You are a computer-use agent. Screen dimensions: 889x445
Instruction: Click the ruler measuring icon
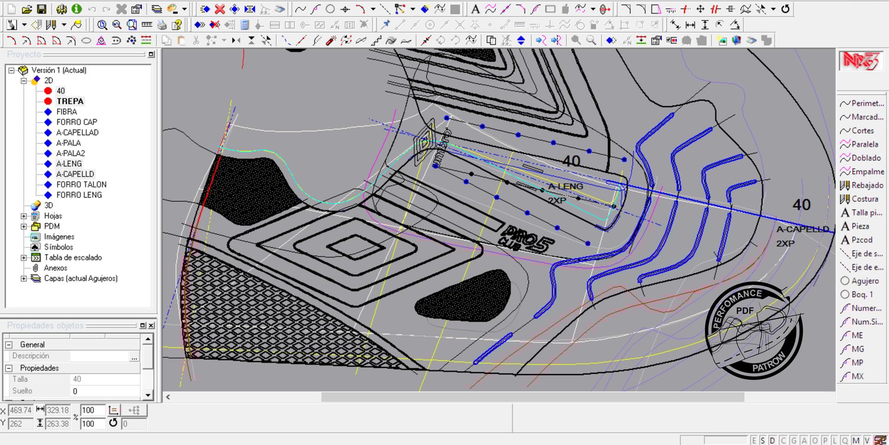(x=146, y=25)
